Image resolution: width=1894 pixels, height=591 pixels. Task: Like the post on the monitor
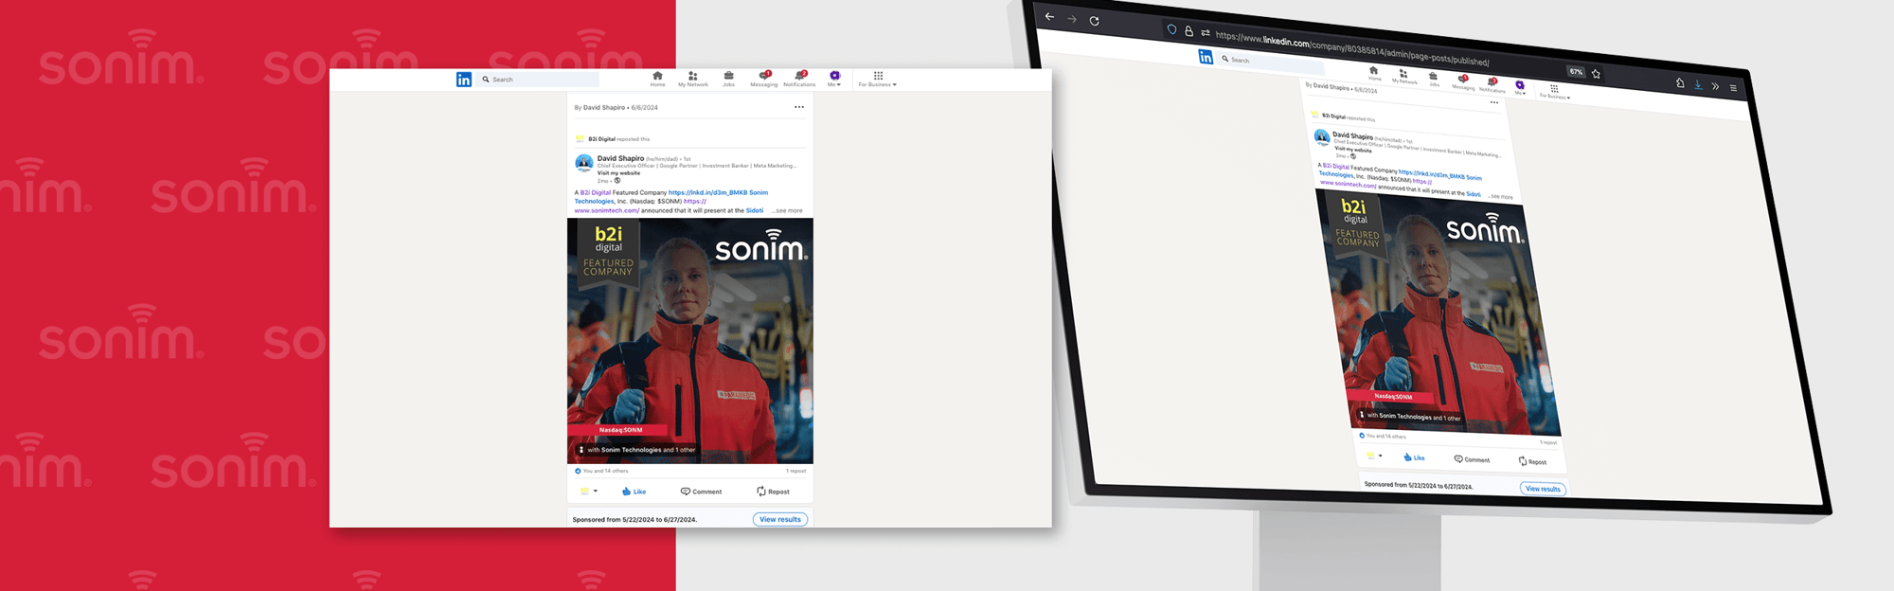1414,457
